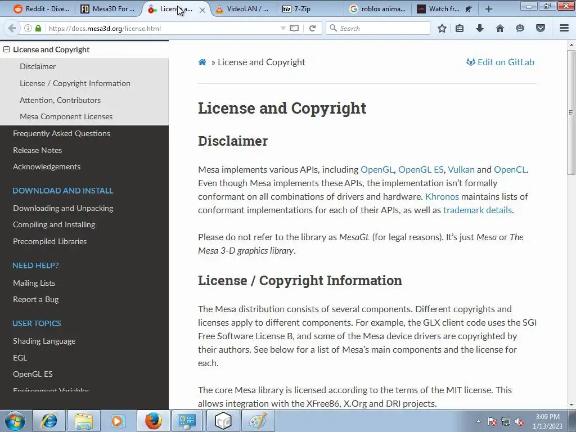Viewport: 576px width, 432px height.
Task: Click the docs home breadcrumb icon
Action: point(202,62)
